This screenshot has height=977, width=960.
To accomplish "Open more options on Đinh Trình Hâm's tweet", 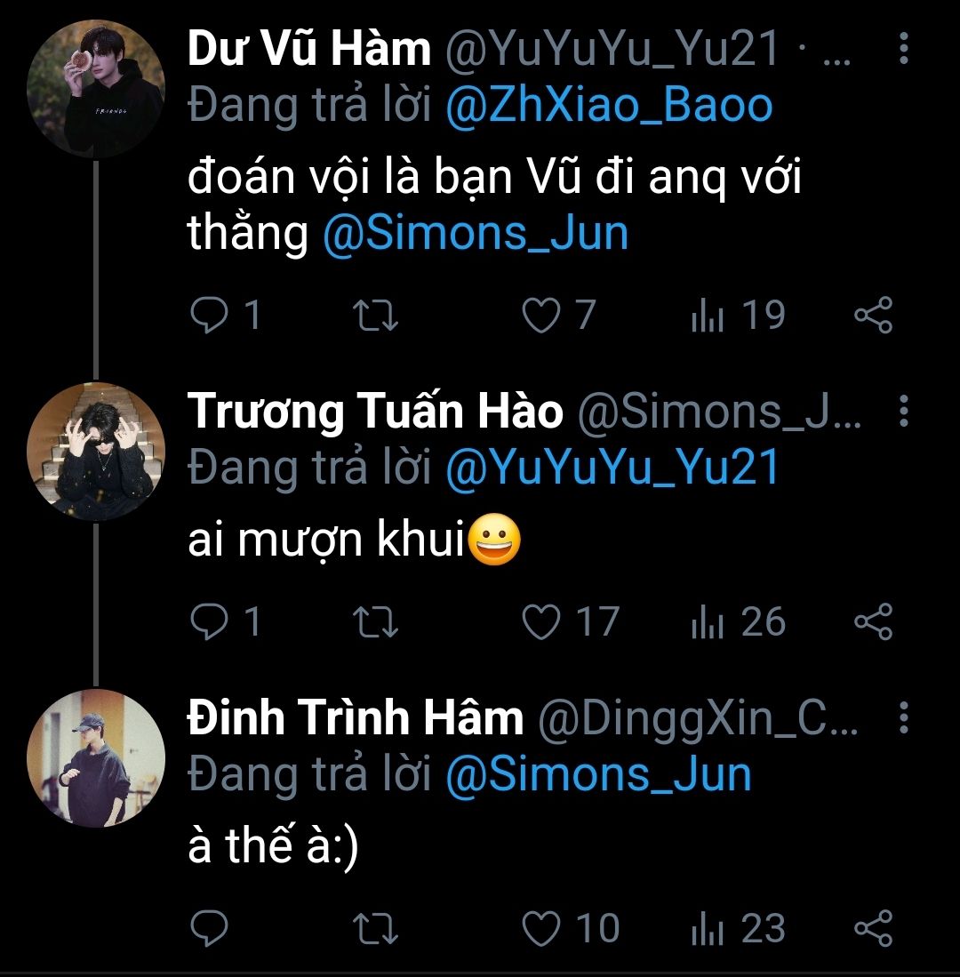I will 903,717.
